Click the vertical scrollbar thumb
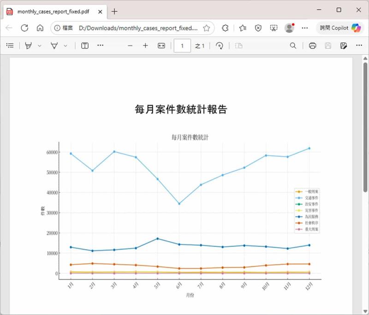 click(365, 127)
